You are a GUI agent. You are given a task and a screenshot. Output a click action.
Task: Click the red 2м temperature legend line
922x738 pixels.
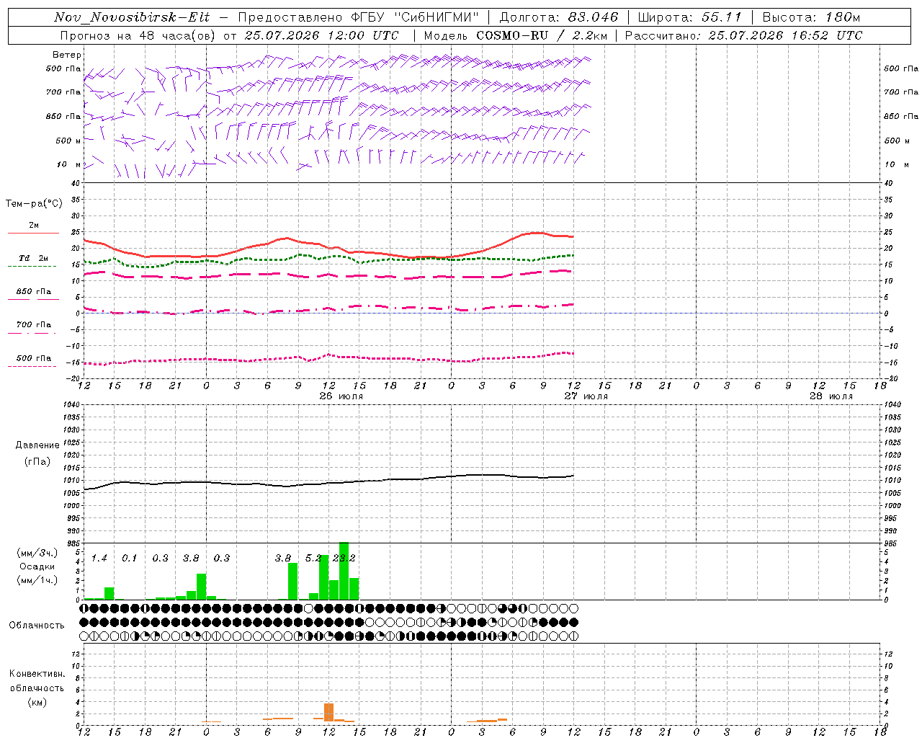tap(33, 233)
